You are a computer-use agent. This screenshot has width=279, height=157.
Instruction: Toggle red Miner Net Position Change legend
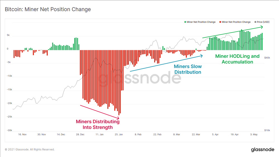(x=235, y=22)
